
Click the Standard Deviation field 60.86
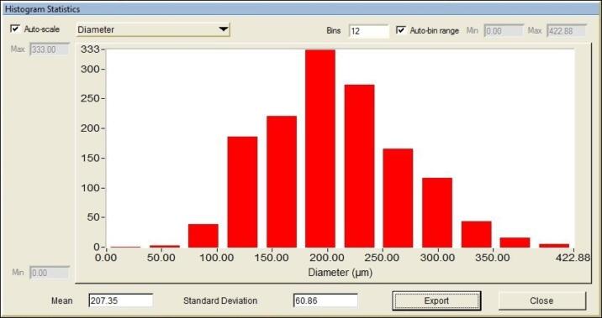[x=325, y=300]
